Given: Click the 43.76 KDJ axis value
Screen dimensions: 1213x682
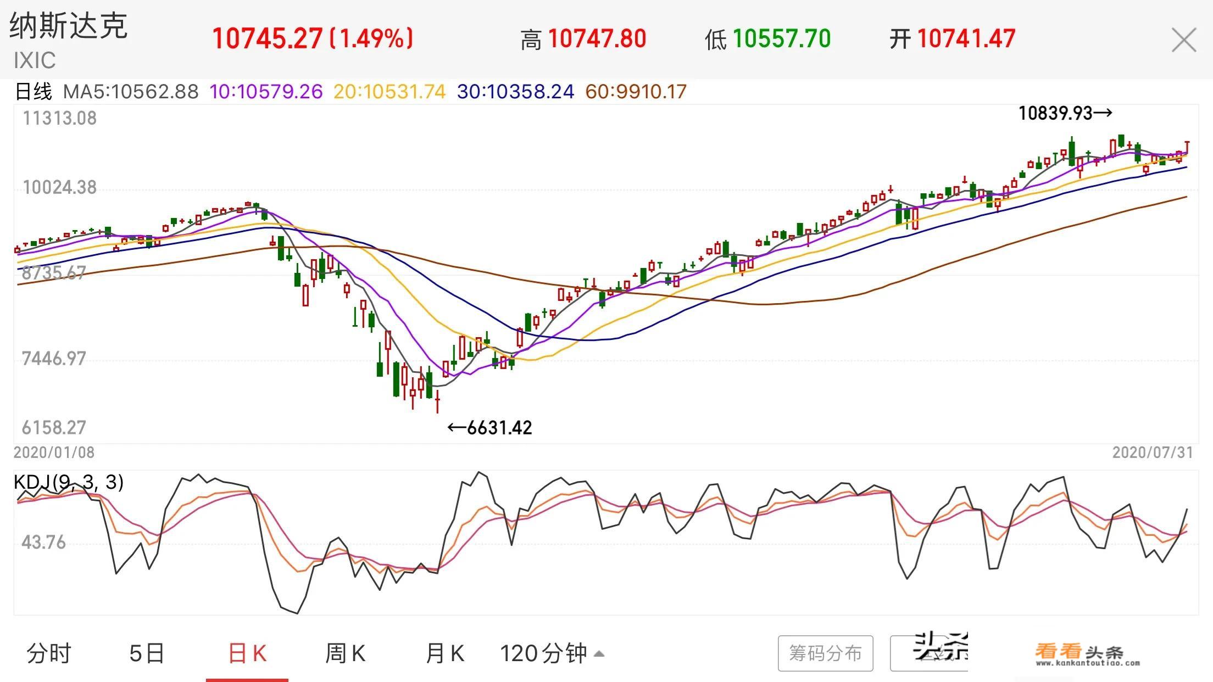Looking at the screenshot, I should pos(43,543).
